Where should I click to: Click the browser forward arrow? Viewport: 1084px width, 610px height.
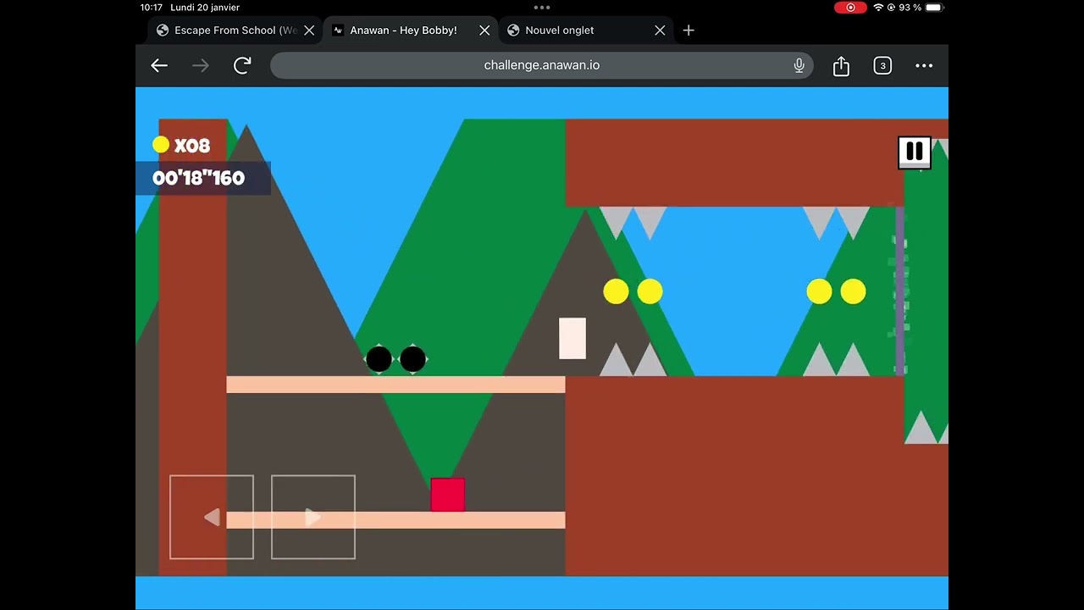[x=201, y=65]
